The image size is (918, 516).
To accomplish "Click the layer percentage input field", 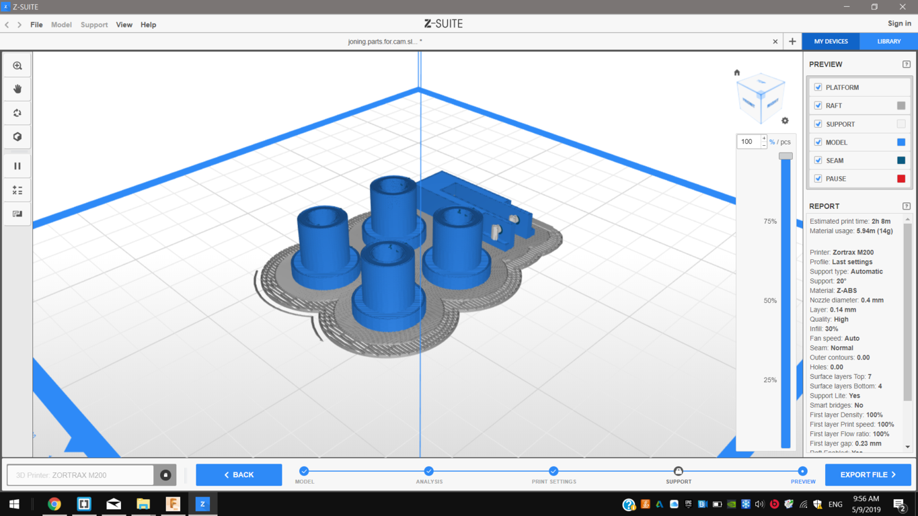I will click(749, 142).
